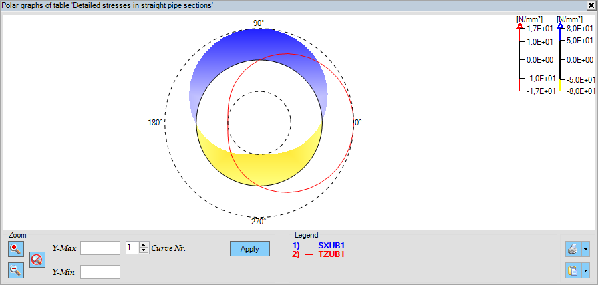Close the polar graphs window
Image resolution: width=598 pixels, height=285 pixels.
(591, 5)
